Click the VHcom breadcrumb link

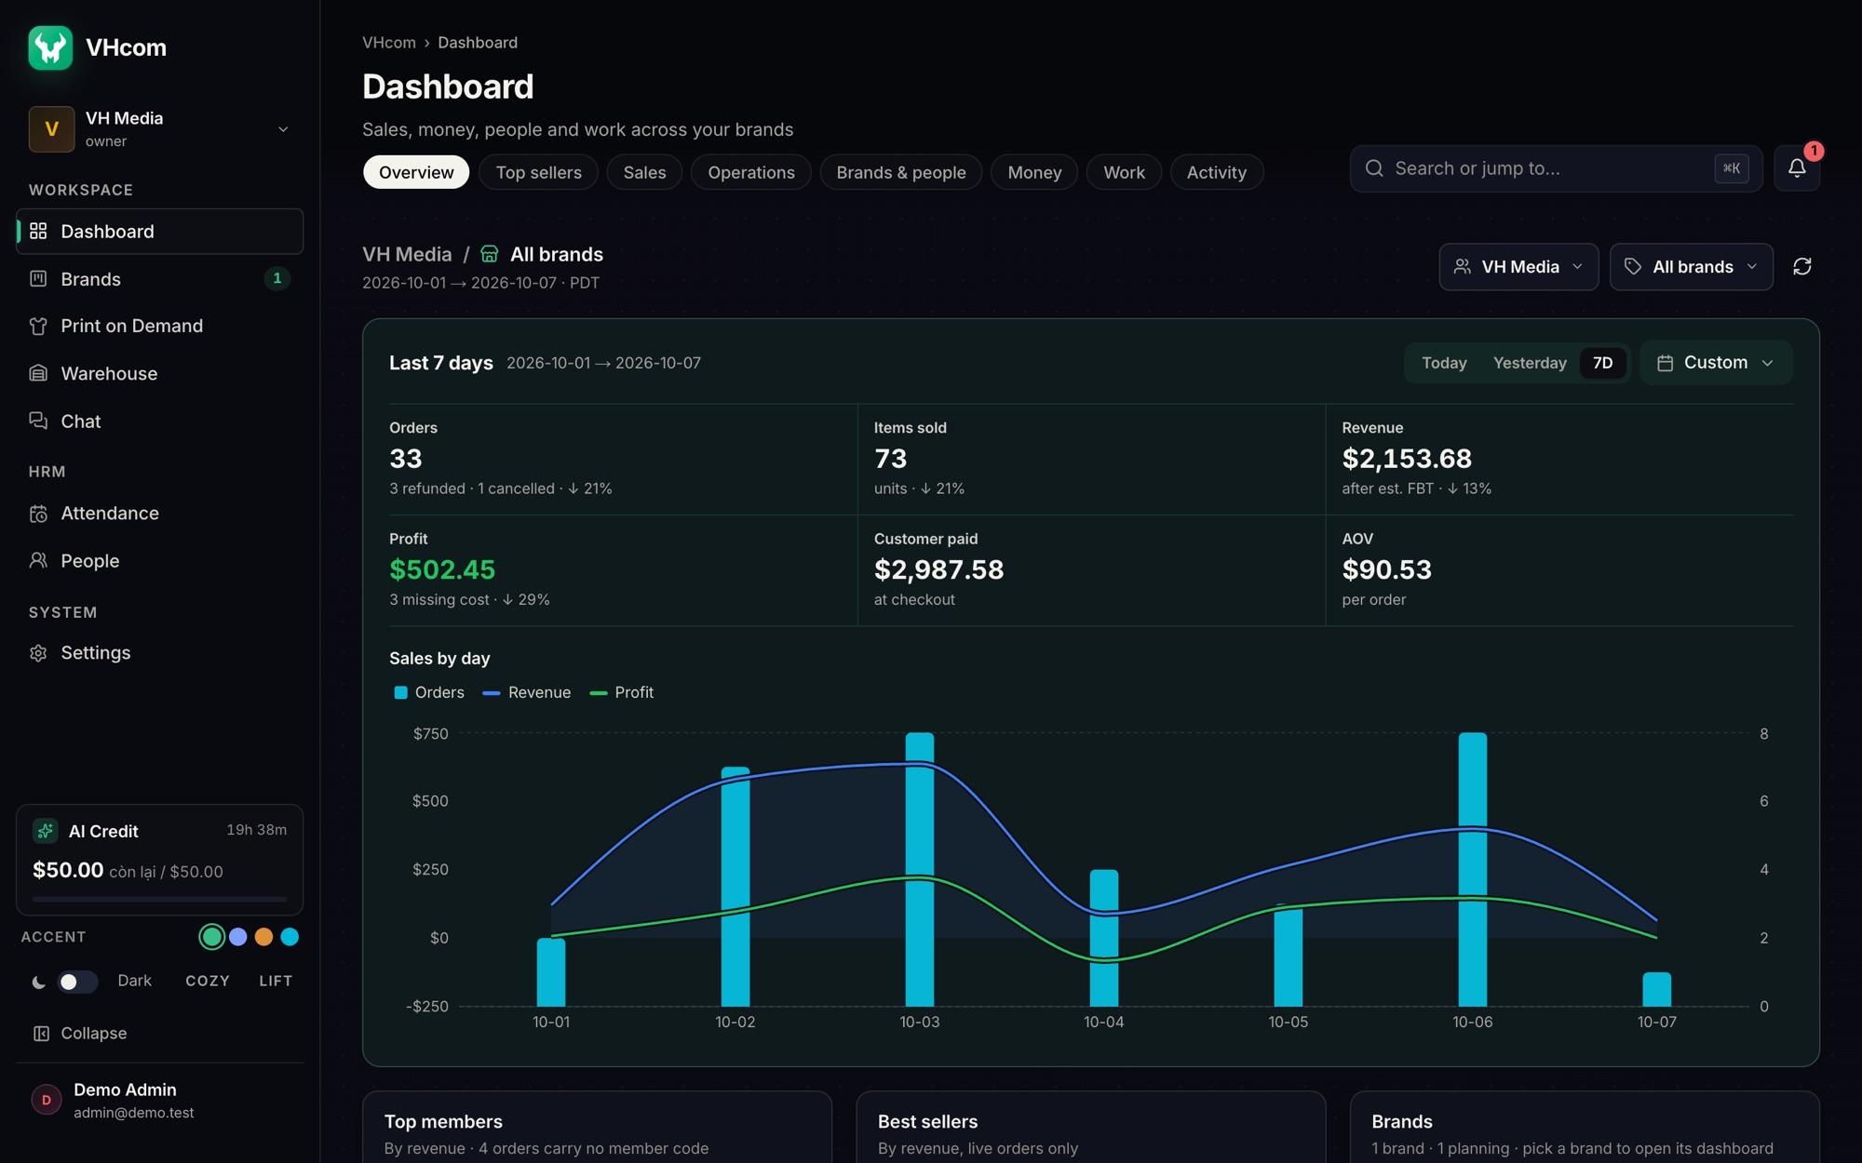(389, 43)
